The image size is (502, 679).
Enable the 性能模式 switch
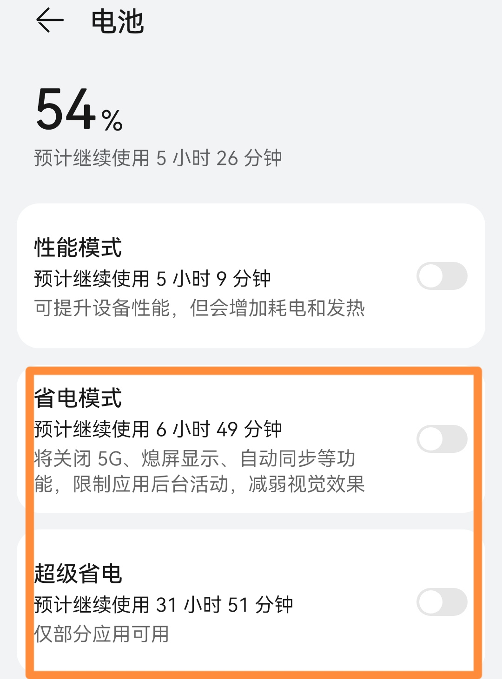442,276
